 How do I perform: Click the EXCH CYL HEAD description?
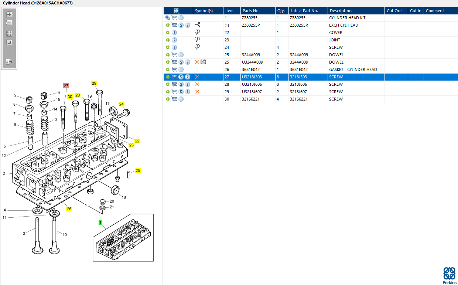(343, 25)
